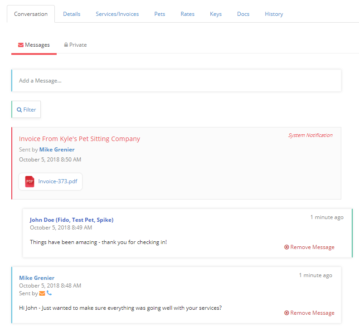Focus the Add a Message field
359x327 pixels.
pos(176,80)
